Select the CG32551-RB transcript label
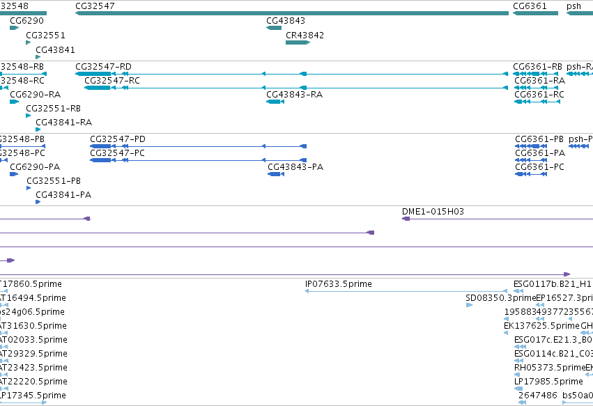Viewport: 593px width, 406px height. (54, 109)
